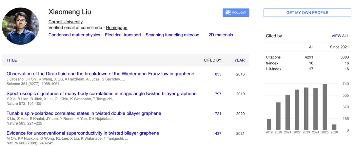View the 853 citing articles
The height and width of the screenshot is (146, 354).
(218, 74)
